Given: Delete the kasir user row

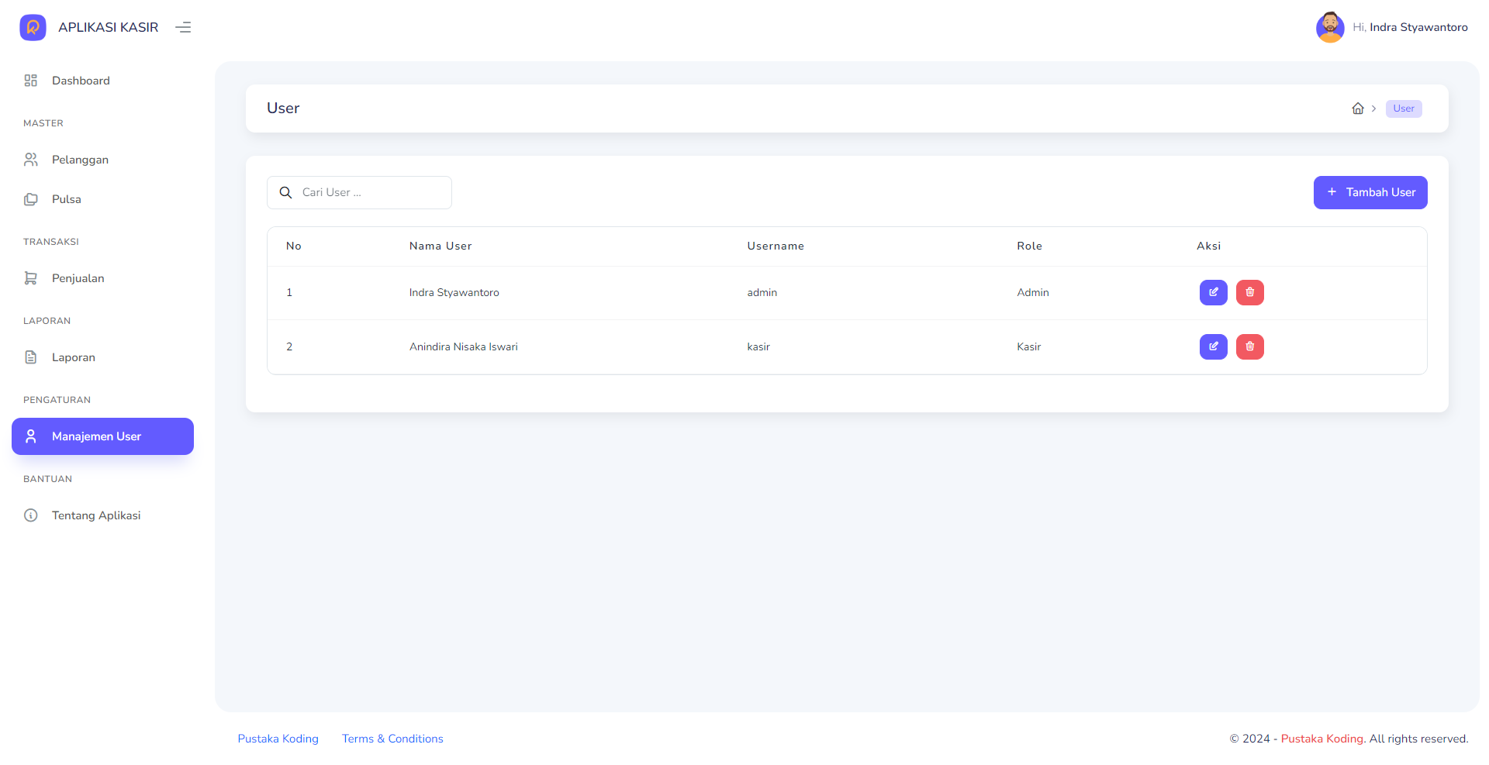Looking at the screenshot, I should click(x=1249, y=346).
